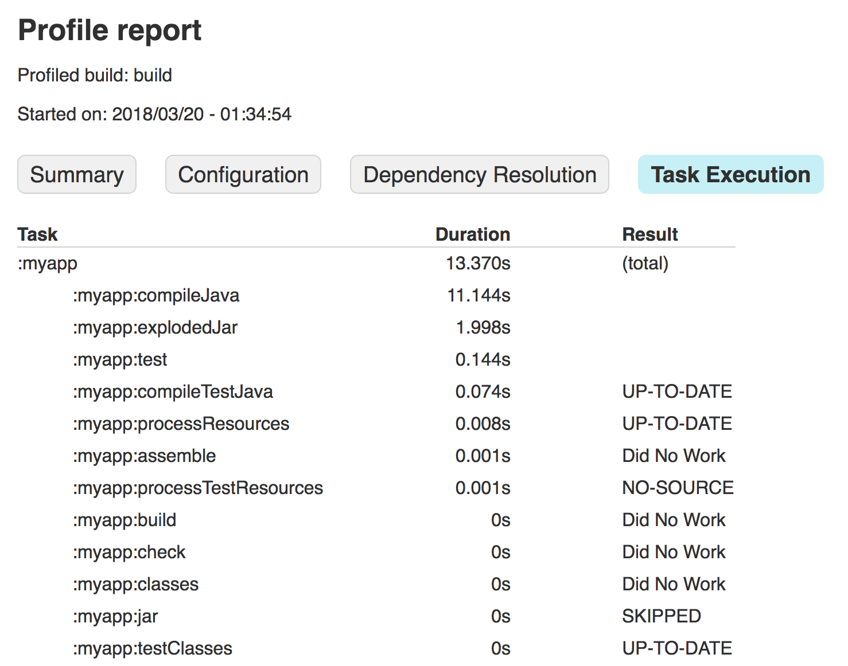Click Did No Work for assemble
Viewport: 848px width, 666px height.
[674, 456]
